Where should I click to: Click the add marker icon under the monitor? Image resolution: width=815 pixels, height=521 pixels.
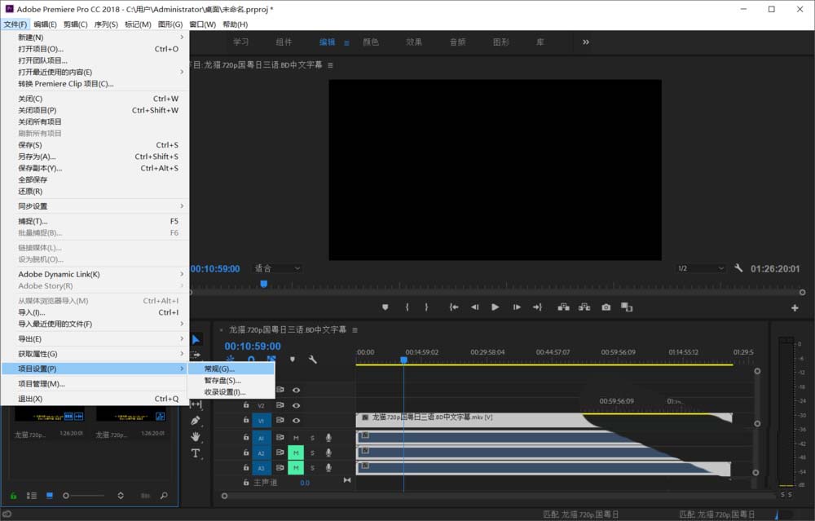pos(385,307)
